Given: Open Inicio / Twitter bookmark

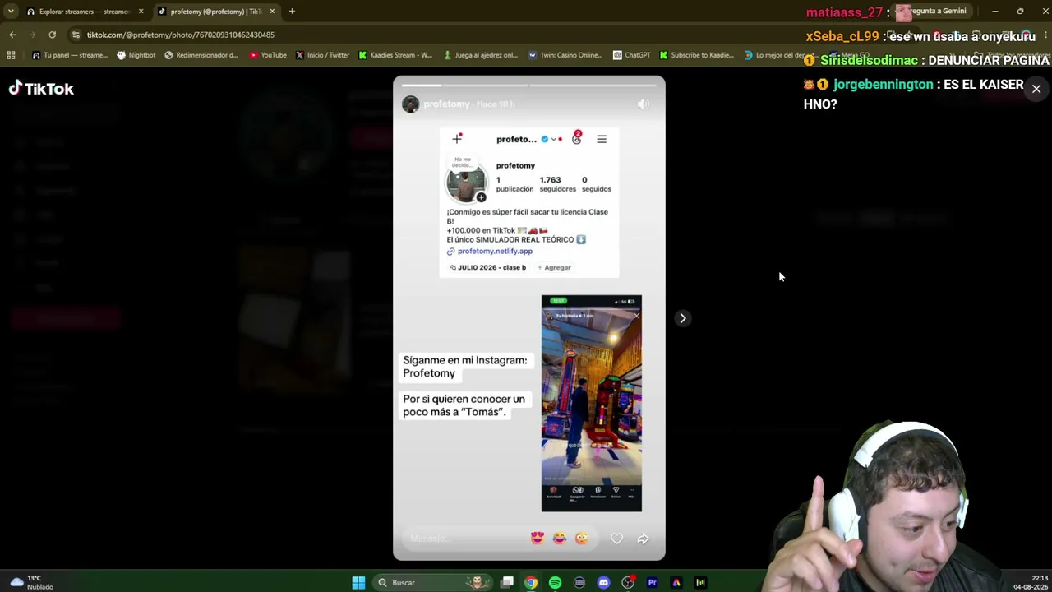Looking at the screenshot, I should [322, 55].
